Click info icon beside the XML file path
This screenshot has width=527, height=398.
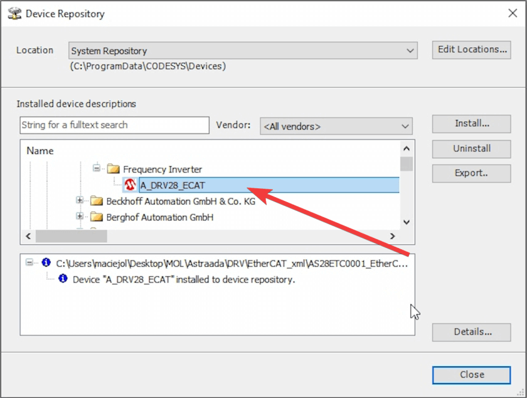click(46, 262)
